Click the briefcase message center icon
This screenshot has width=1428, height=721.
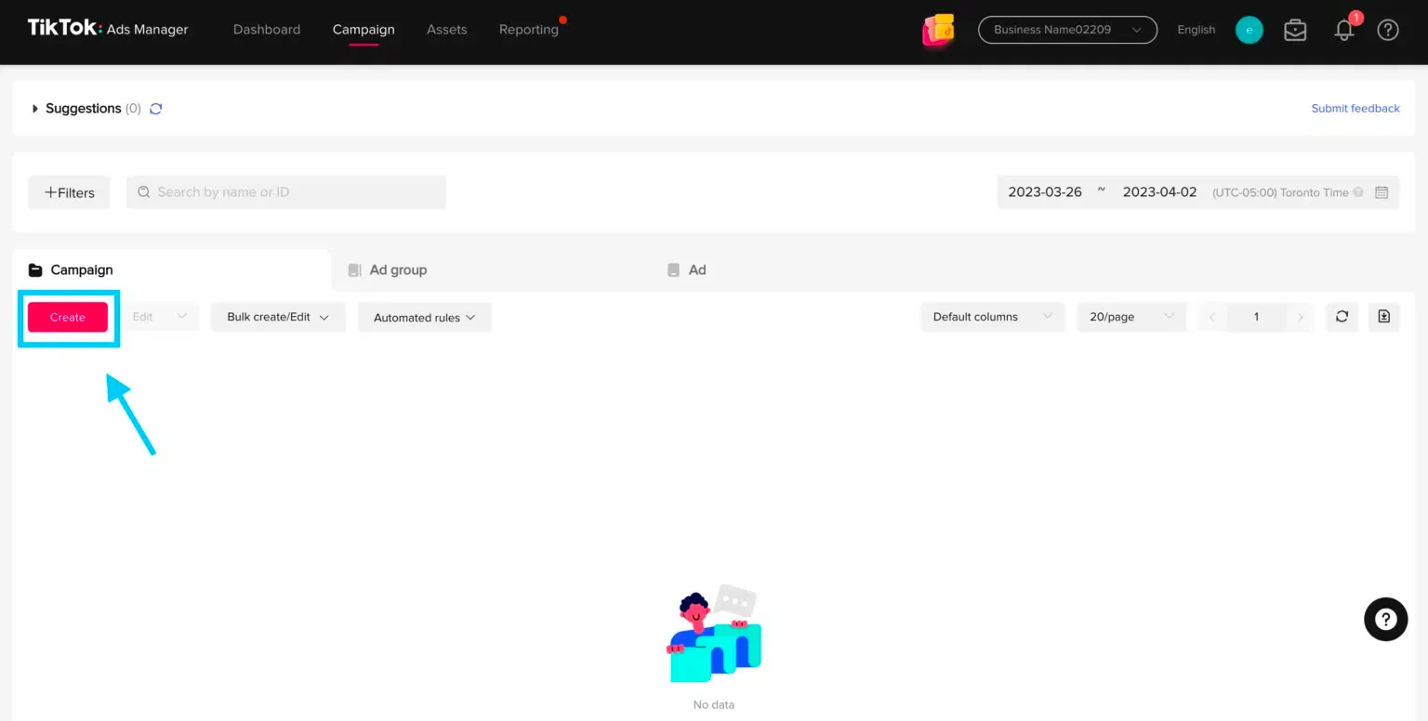[x=1295, y=30]
